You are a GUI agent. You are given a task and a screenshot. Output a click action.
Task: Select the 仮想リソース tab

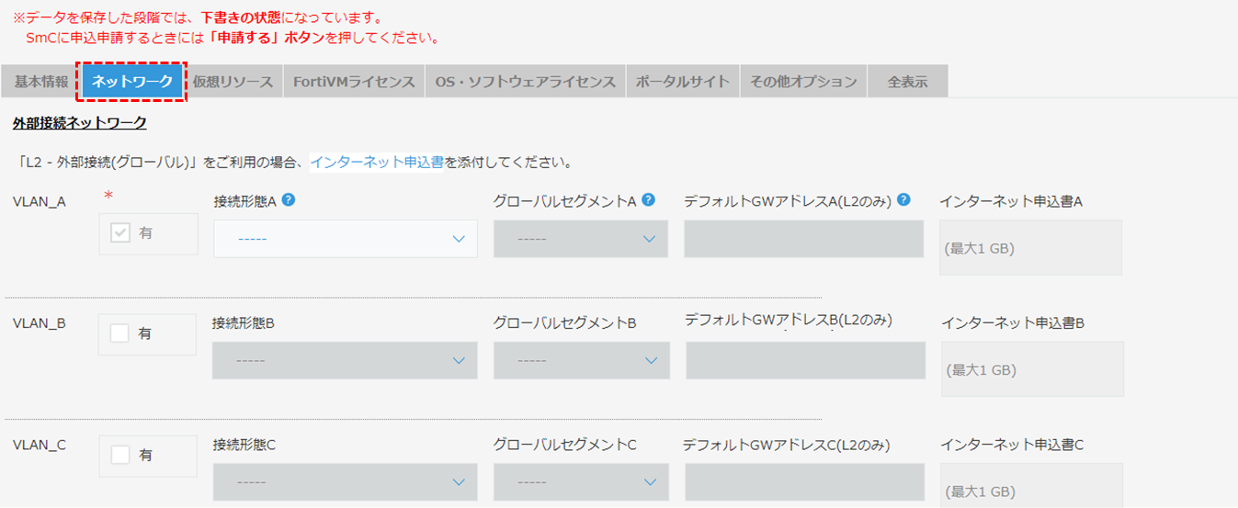point(233,82)
